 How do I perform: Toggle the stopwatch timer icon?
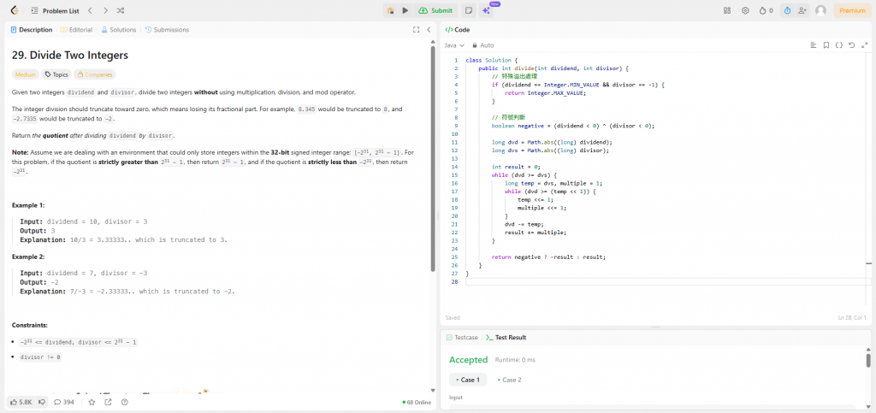[x=787, y=10]
